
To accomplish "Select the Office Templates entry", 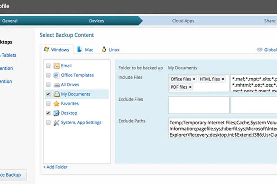I will pos(77,75).
